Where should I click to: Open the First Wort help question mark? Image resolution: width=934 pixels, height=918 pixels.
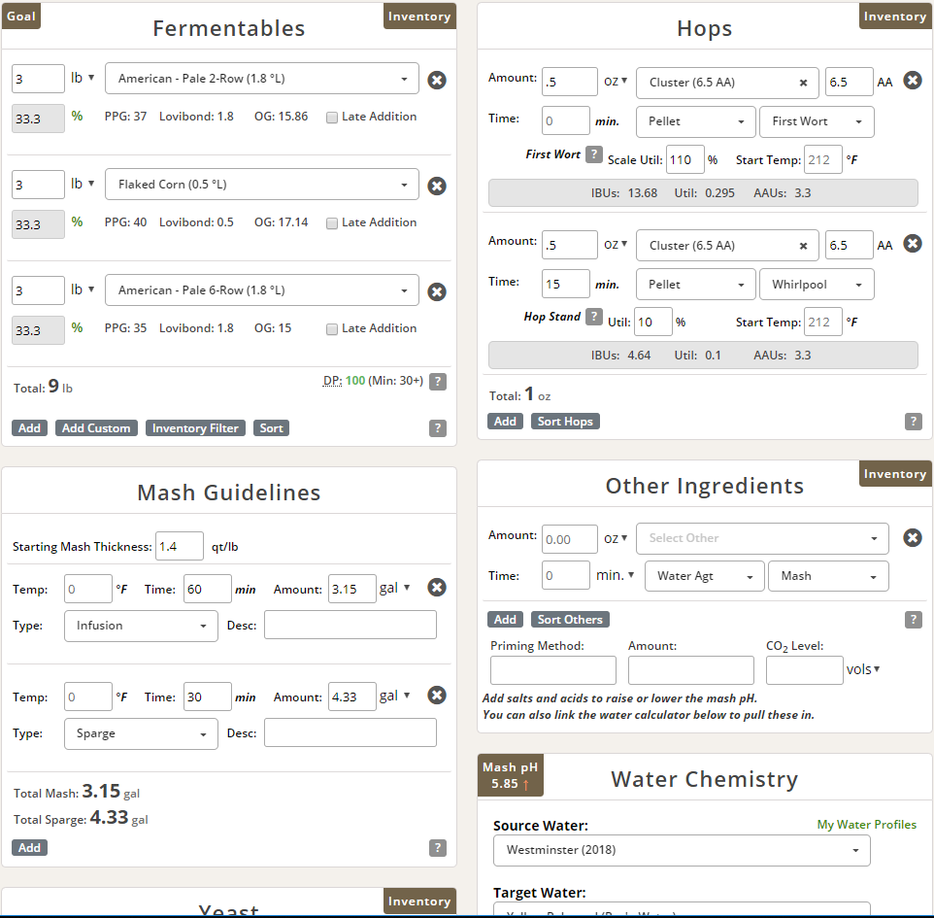(x=594, y=154)
